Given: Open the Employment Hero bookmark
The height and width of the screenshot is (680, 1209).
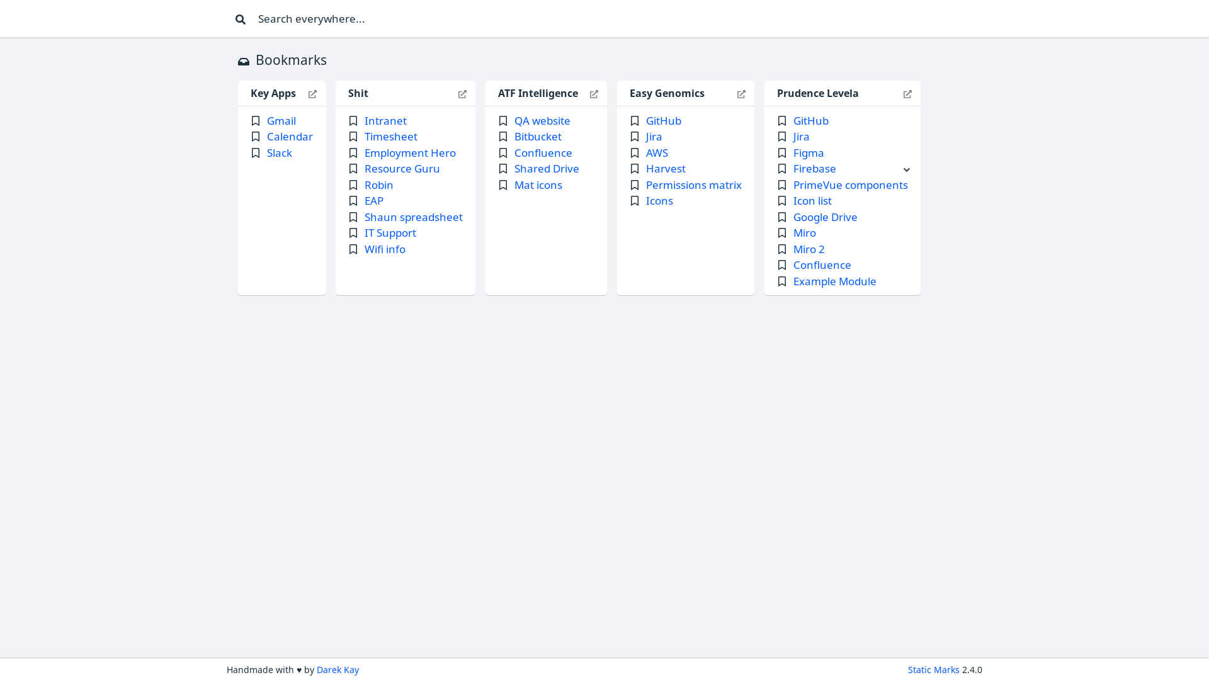Looking at the screenshot, I should [x=410, y=153].
